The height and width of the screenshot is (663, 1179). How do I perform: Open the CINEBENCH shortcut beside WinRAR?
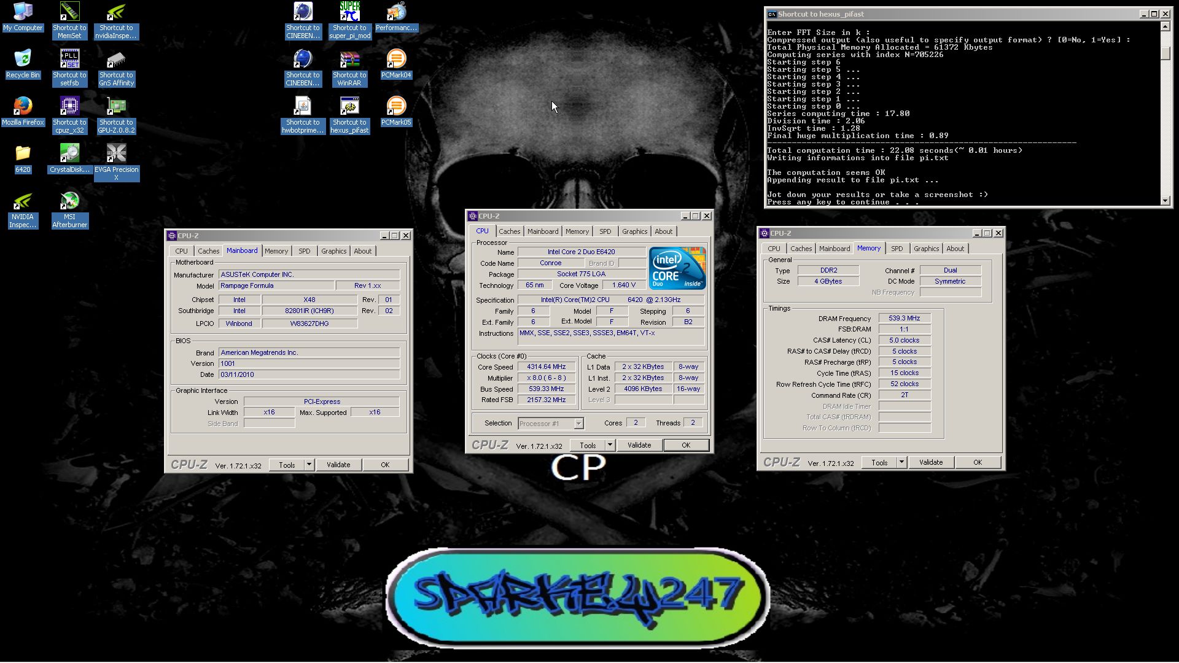[x=303, y=68]
